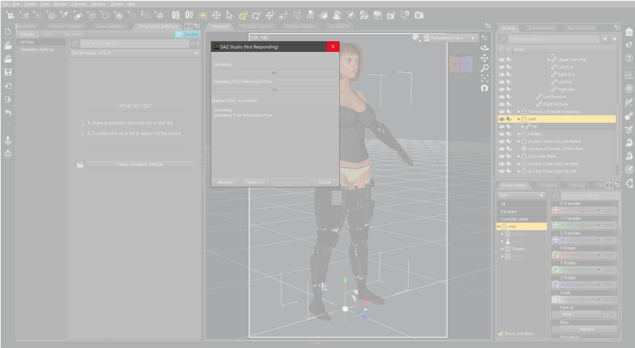Click the Create New Point Light icon
635x348 pixels.
37,15
